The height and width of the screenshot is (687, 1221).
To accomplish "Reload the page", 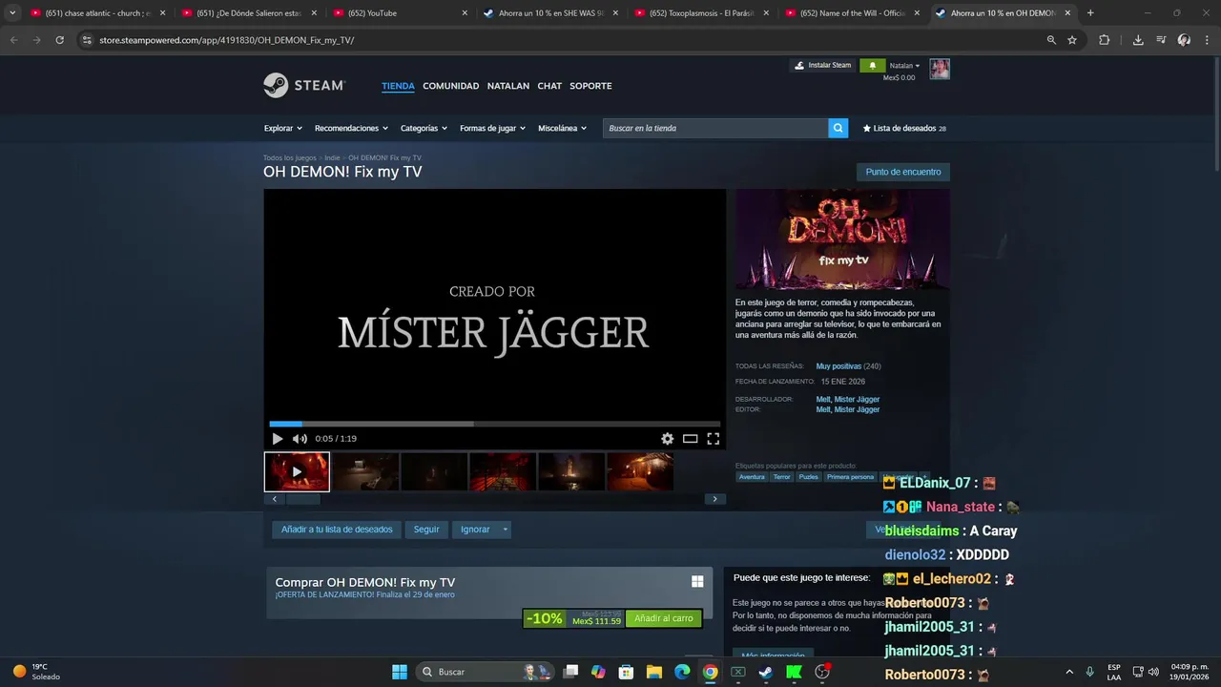I will [x=59, y=40].
